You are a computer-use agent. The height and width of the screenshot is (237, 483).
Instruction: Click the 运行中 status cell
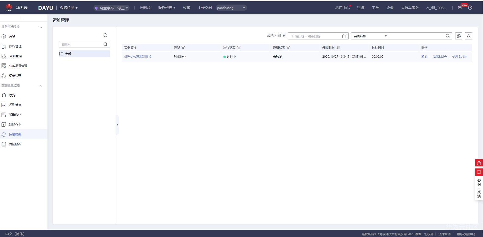pyautogui.click(x=230, y=57)
